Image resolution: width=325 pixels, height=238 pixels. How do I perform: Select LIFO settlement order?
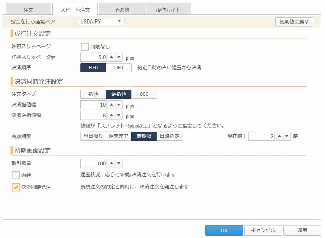(x=119, y=68)
